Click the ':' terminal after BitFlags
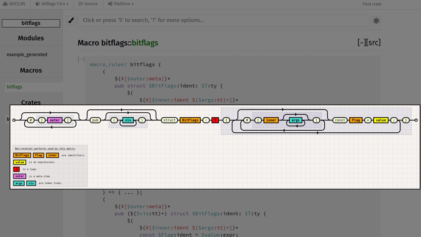Screen dimensions: 421x237 [206, 120]
